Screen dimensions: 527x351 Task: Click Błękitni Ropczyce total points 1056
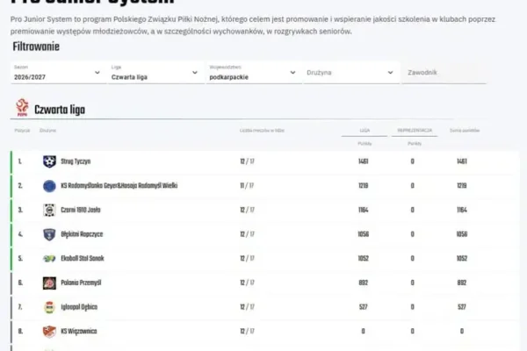(x=462, y=234)
